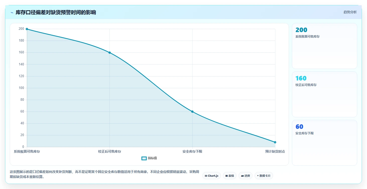Select the 表格 tag chip

pos(230,176)
